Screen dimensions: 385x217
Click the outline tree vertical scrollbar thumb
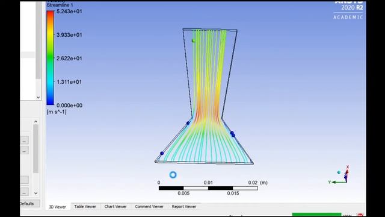click(38, 40)
